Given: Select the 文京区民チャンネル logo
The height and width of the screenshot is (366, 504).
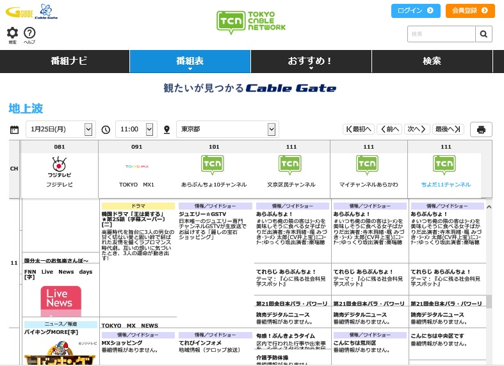Looking at the screenshot, I should click(290, 165).
